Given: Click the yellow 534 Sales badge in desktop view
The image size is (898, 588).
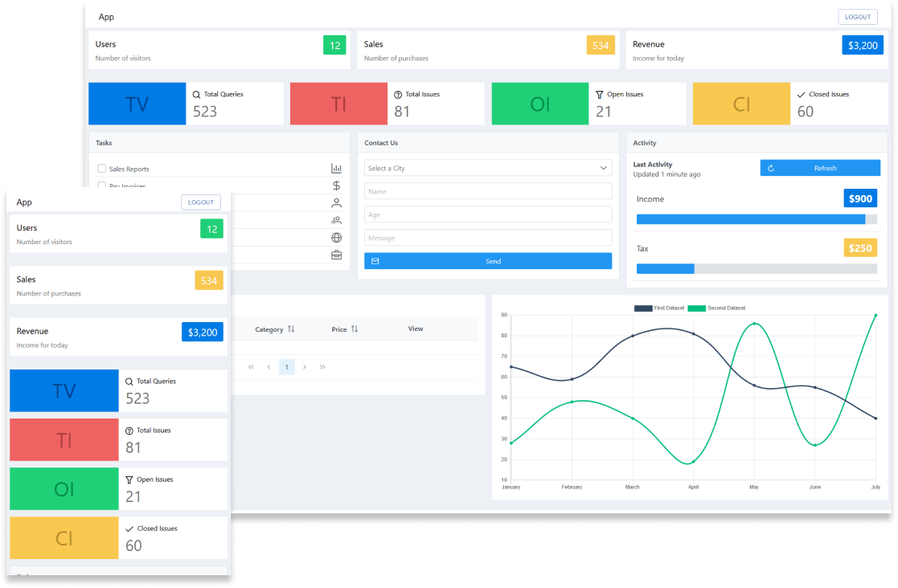Looking at the screenshot, I should pyautogui.click(x=601, y=45).
